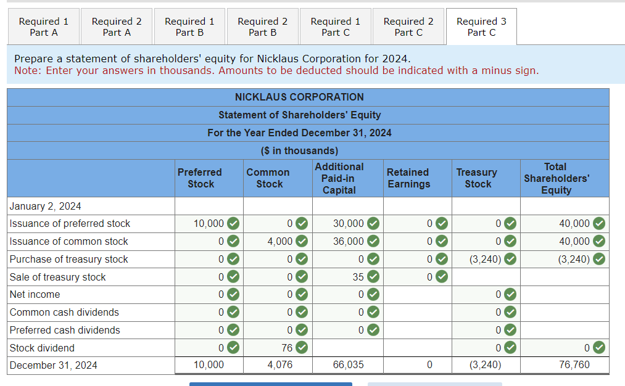Switch to Required 2 Part B tab
This screenshot has height=386, width=625.
[262, 27]
